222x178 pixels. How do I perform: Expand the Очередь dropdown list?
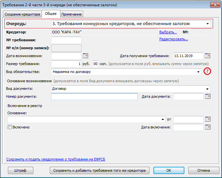click(207, 24)
